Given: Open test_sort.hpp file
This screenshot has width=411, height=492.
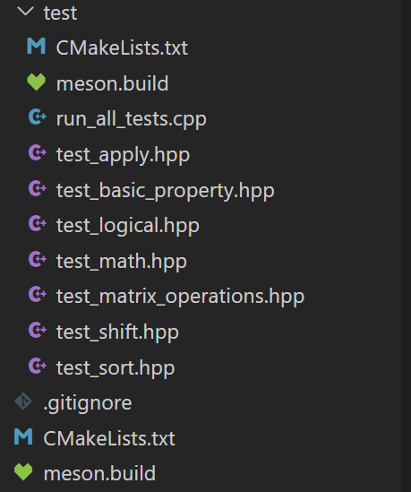Looking at the screenshot, I should point(116,367).
